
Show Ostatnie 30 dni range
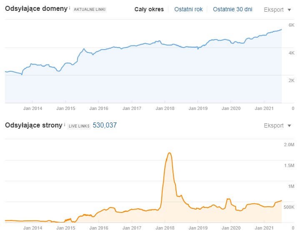pos(233,9)
